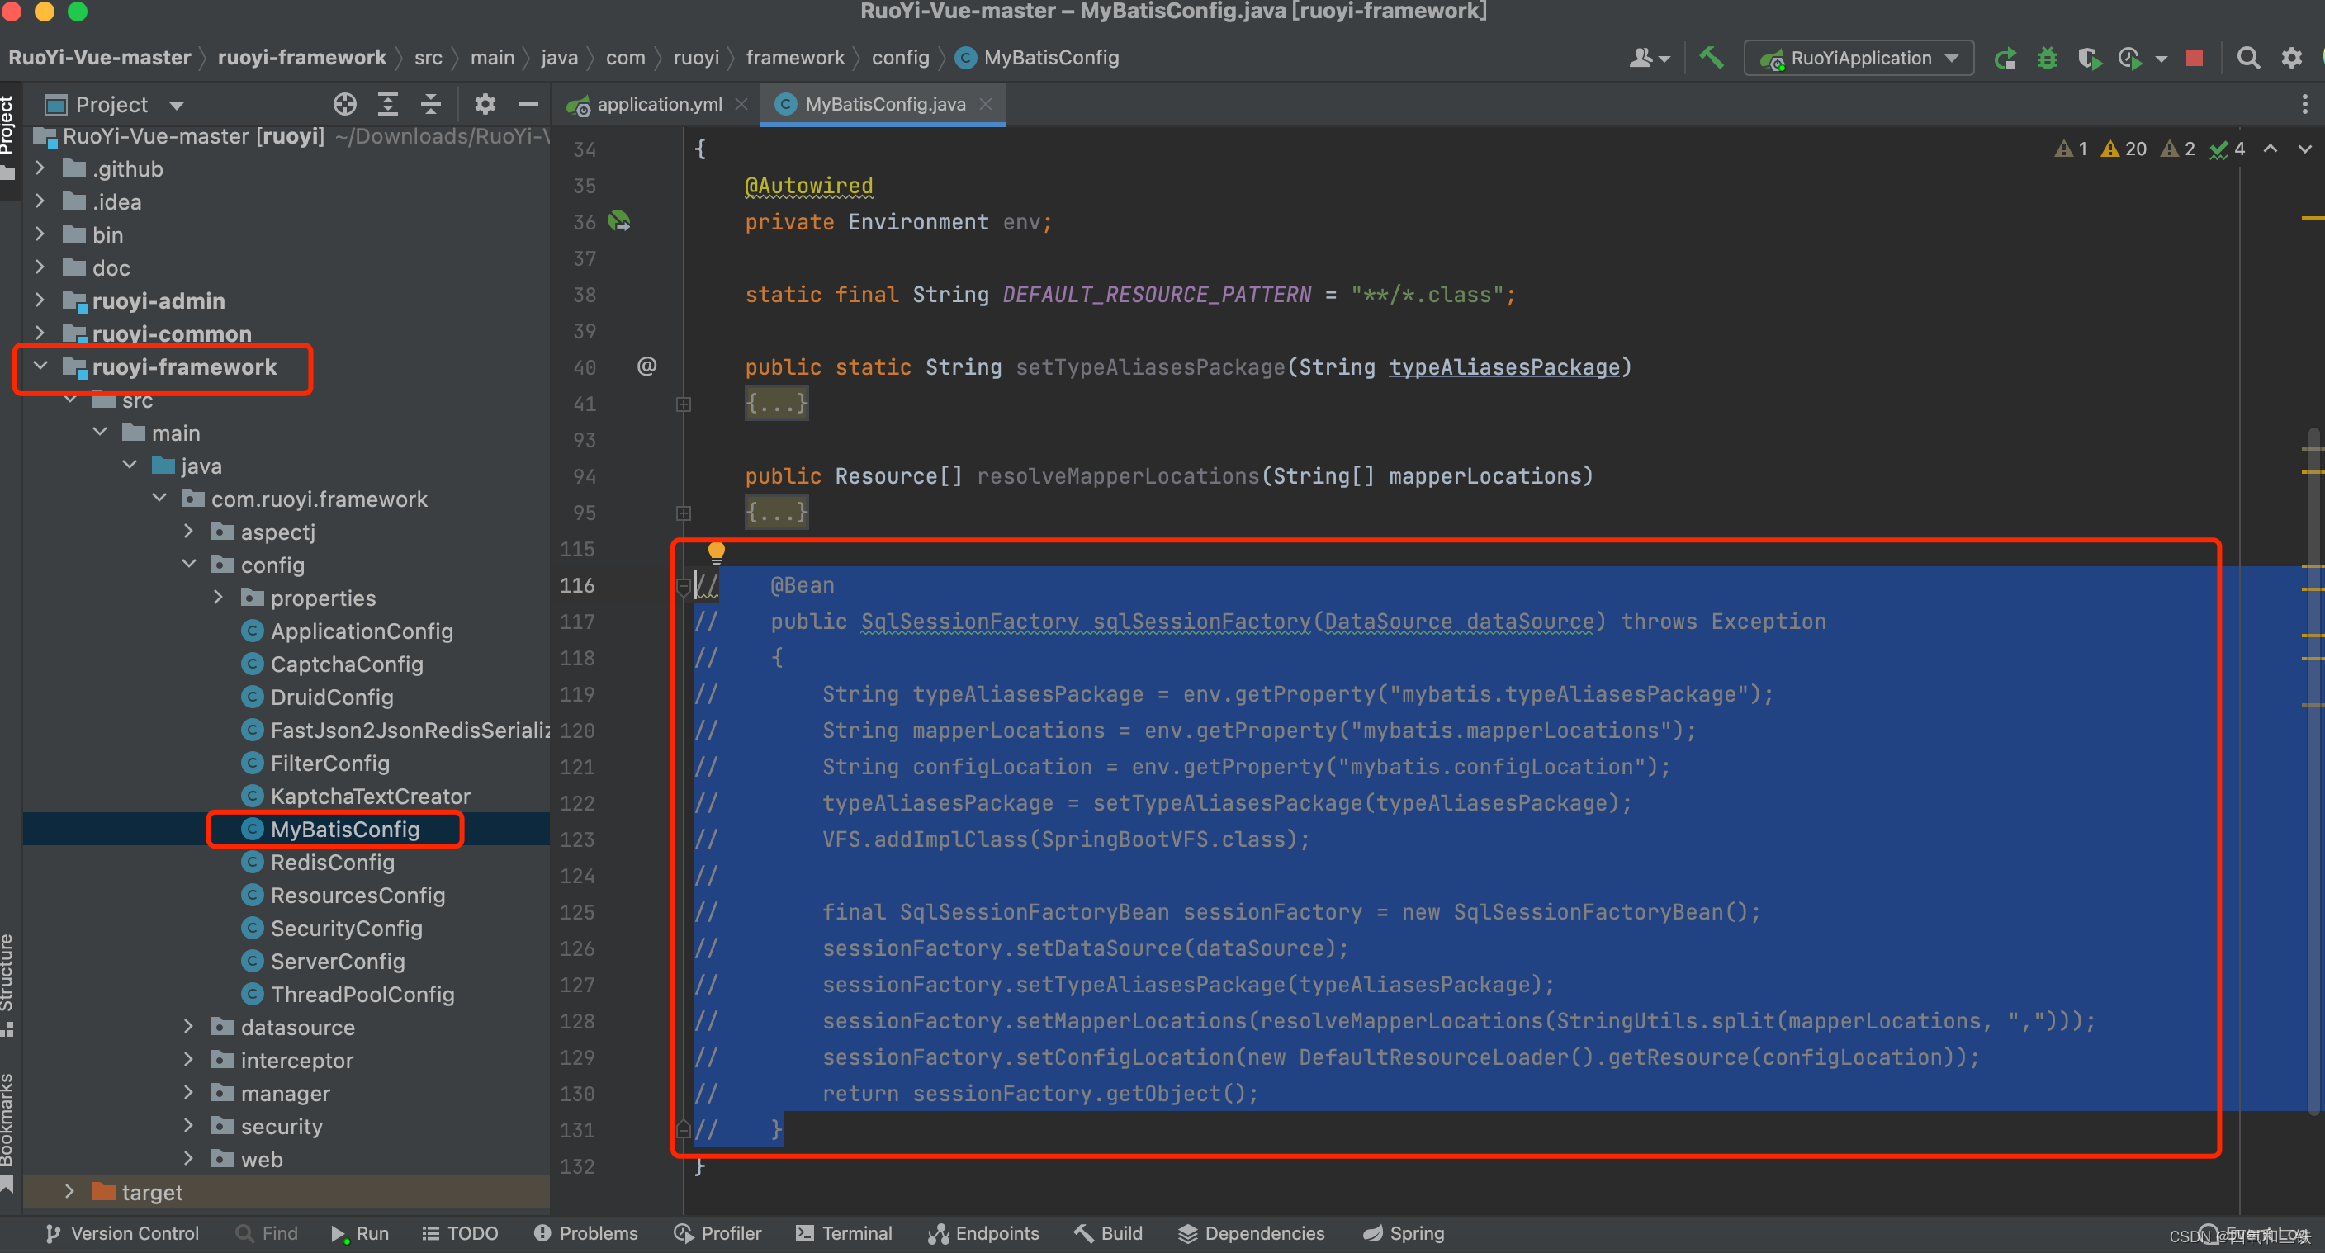Click the Rerun RuoYiApplication icon
Screen dimensions: 2325x1253
click(2005, 59)
